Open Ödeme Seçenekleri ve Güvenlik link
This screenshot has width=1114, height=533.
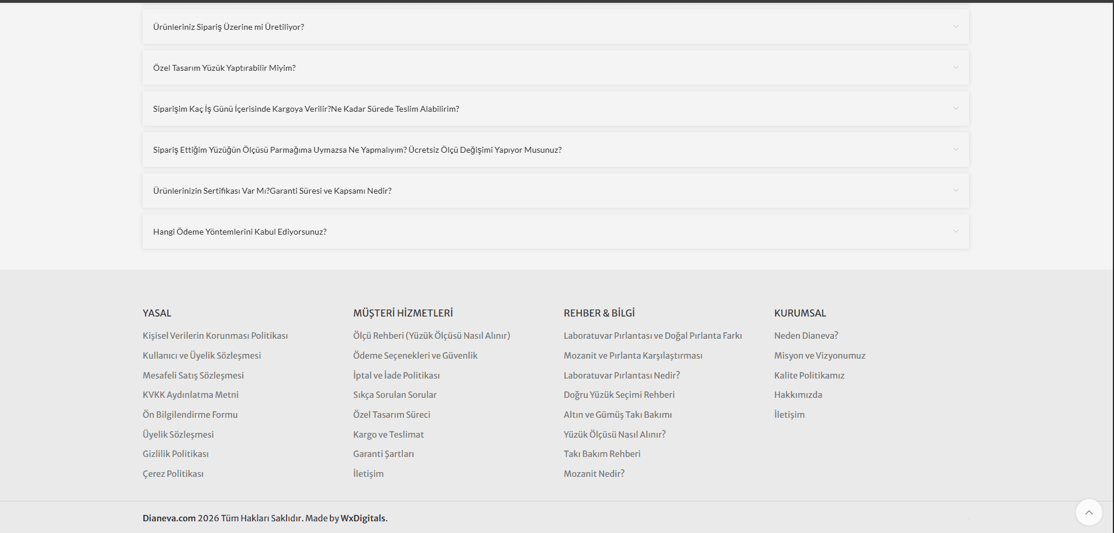click(x=415, y=356)
